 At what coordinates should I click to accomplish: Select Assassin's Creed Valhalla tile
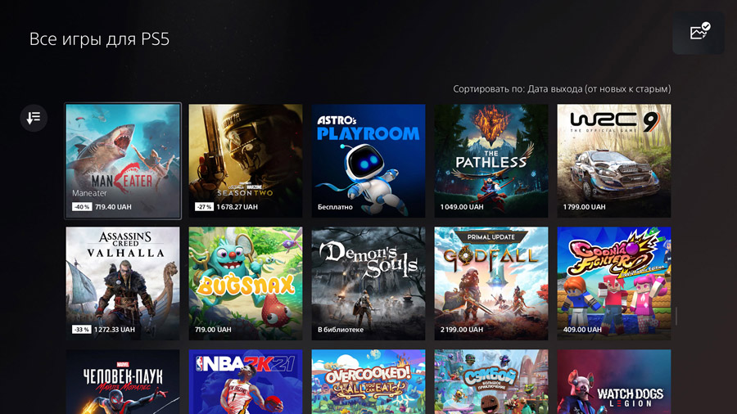pyautogui.click(x=123, y=284)
